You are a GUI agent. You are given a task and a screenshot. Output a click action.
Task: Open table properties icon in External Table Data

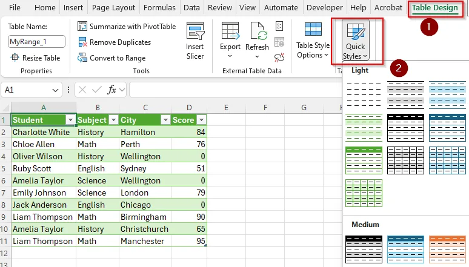[x=279, y=26]
